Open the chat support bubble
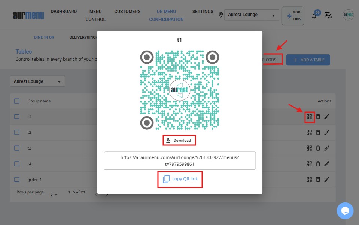The image size is (359, 225). pos(345,211)
